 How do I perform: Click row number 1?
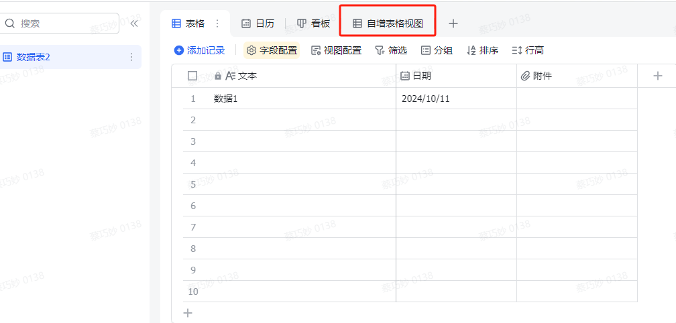pyautogui.click(x=193, y=99)
